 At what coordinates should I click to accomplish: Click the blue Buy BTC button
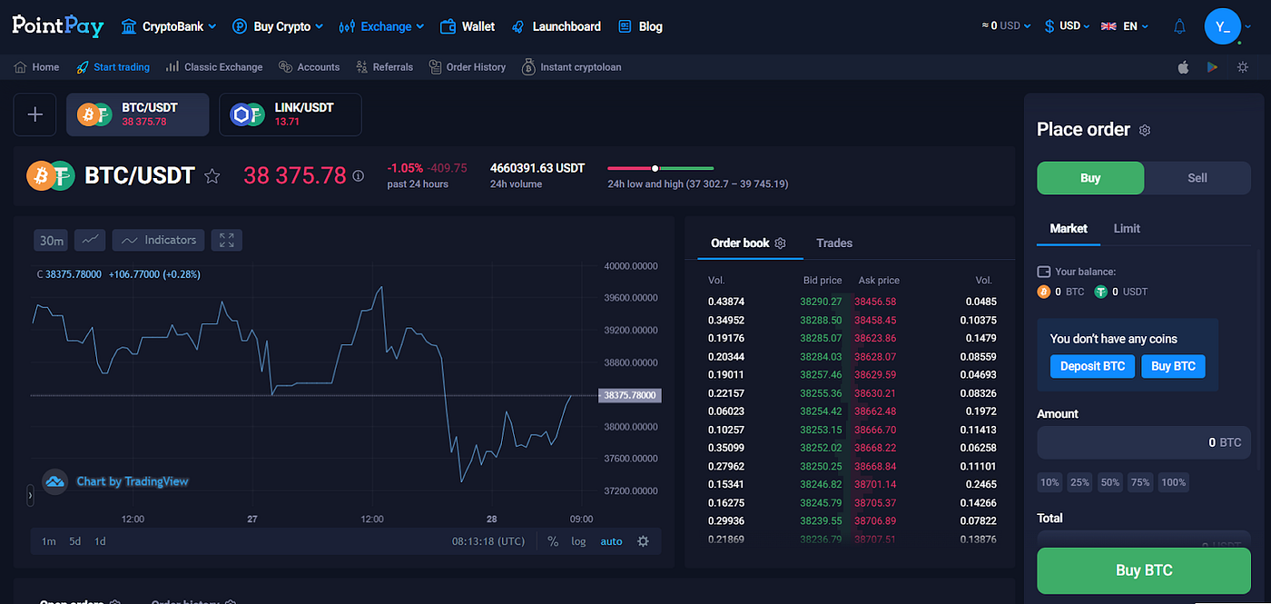tap(1173, 366)
